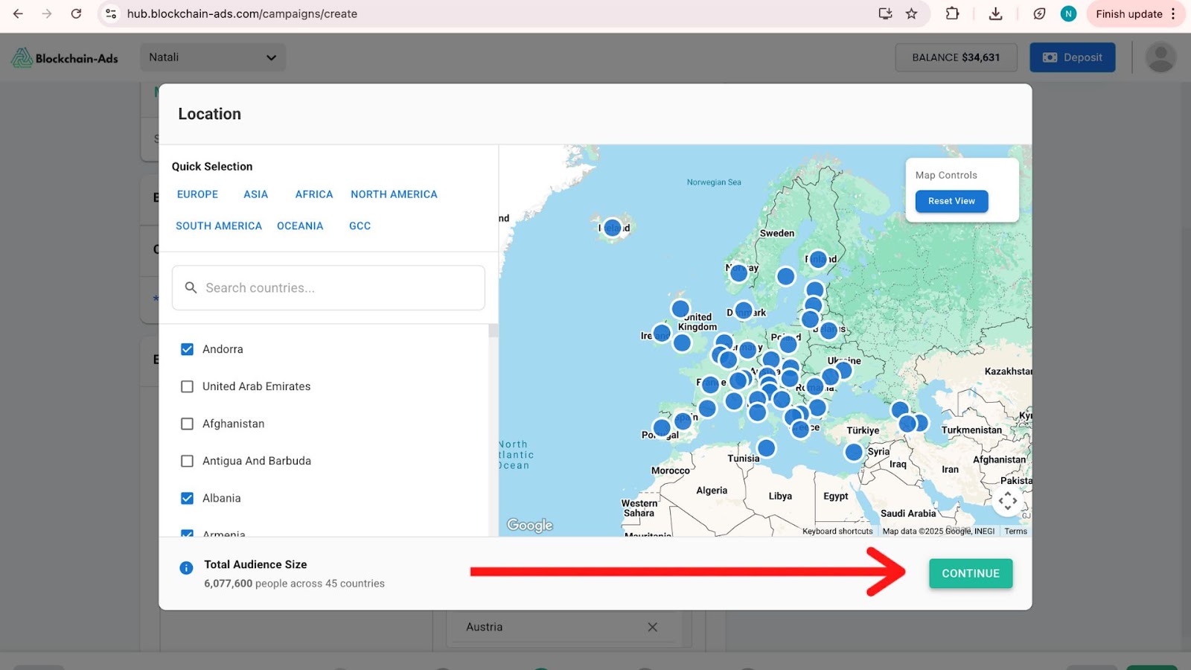The height and width of the screenshot is (670, 1191).
Task: Open the user profile avatar
Action: pos(1160,57)
